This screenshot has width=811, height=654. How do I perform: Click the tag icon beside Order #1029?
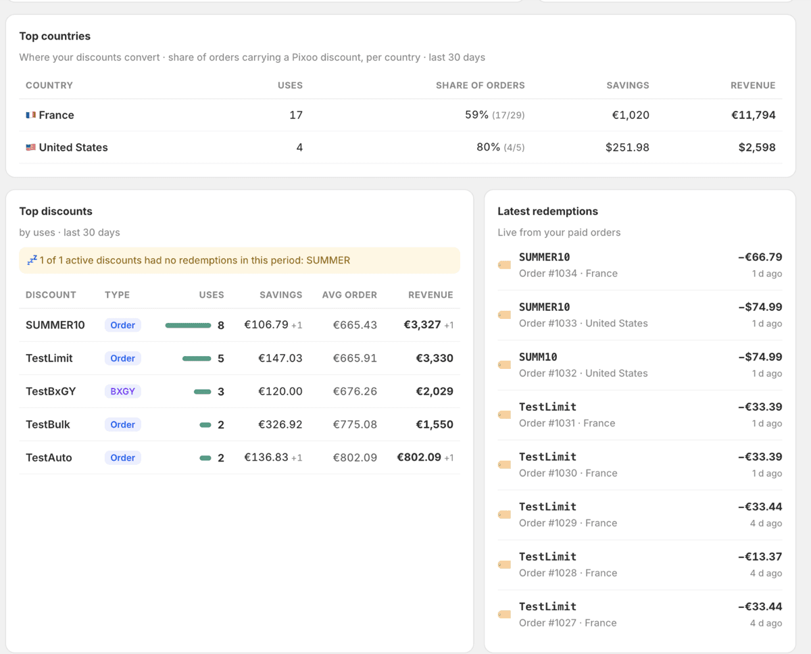pyautogui.click(x=504, y=515)
